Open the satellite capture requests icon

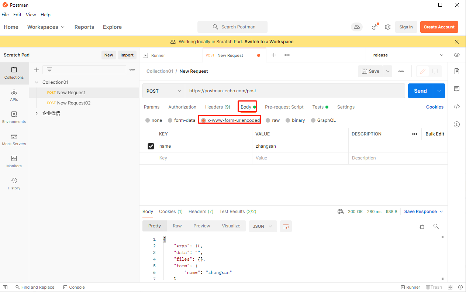(375, 27)
